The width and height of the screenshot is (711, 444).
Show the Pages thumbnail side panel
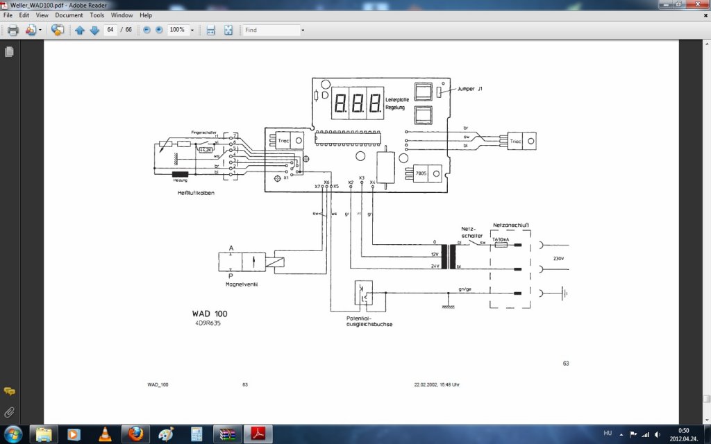coord(9,52)
